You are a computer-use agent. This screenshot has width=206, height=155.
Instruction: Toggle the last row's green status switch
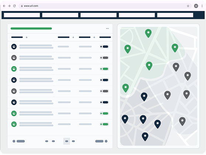coord(104,124)
